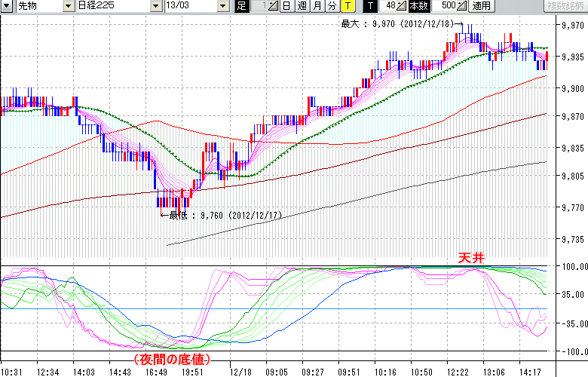Switch to the daily 日 chart period
This screenshot has height=377, width=588.
286,6
